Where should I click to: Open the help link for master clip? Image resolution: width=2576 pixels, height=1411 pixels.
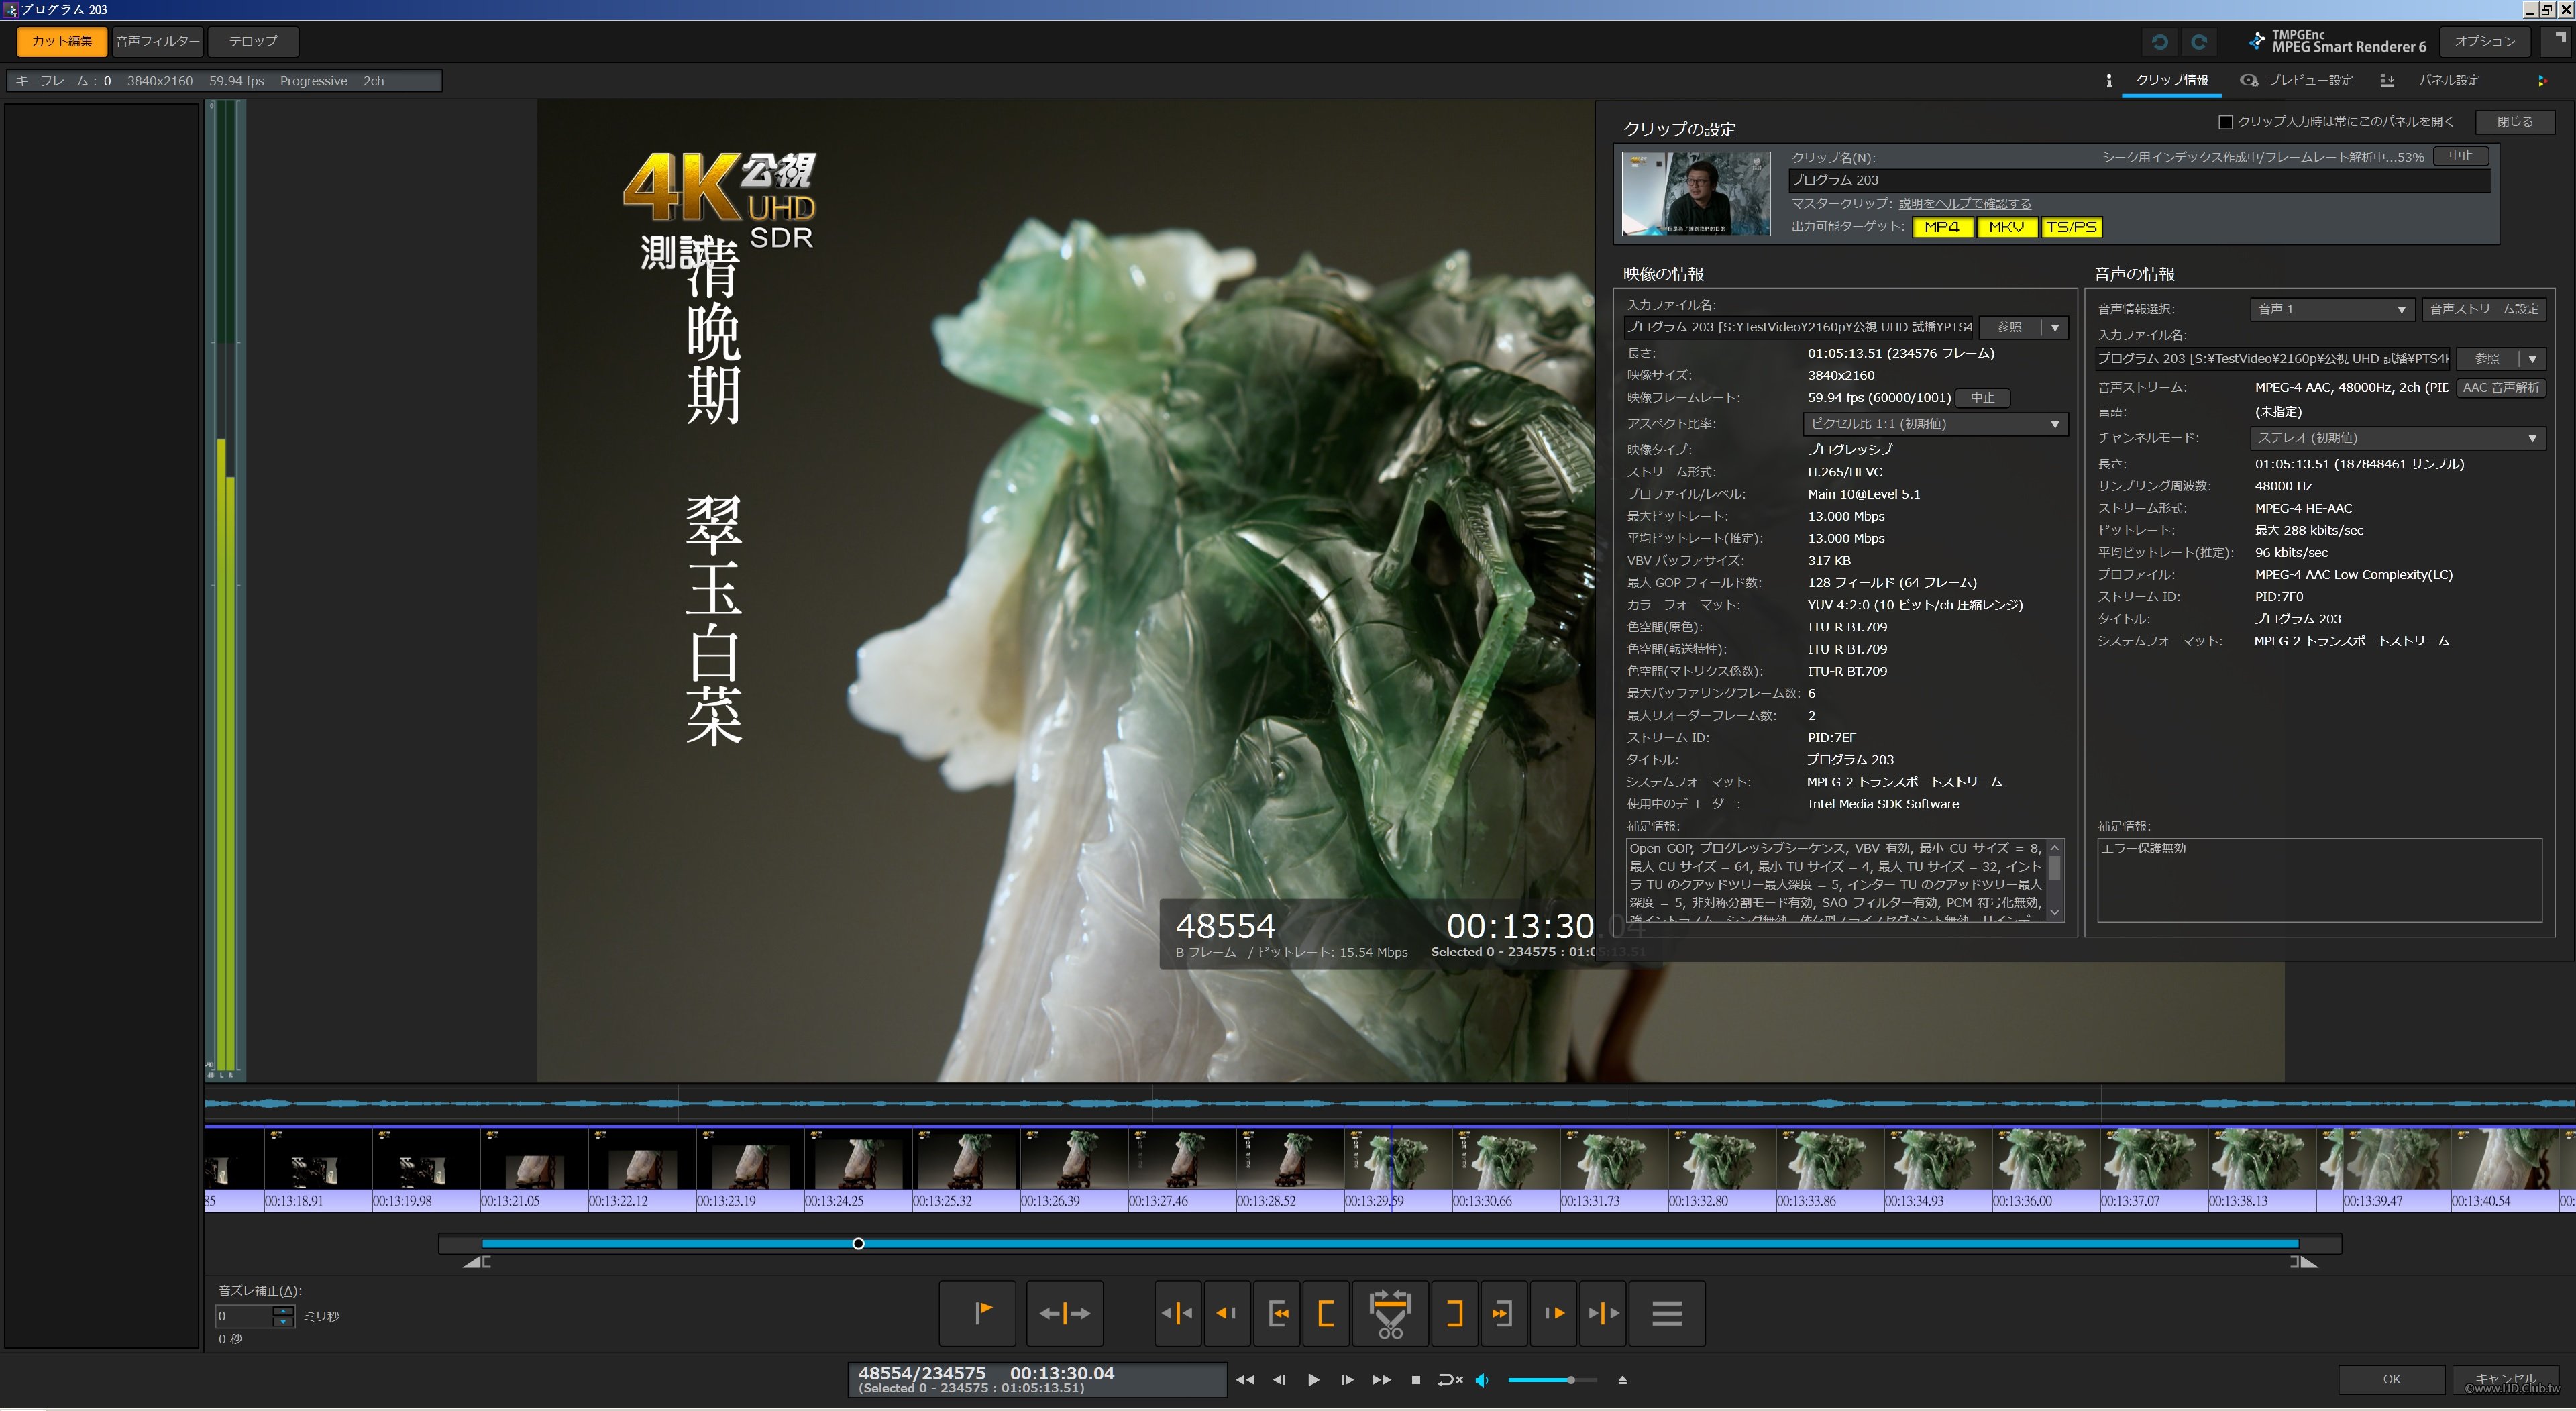pyautogui.click(x=1964, y=203)
